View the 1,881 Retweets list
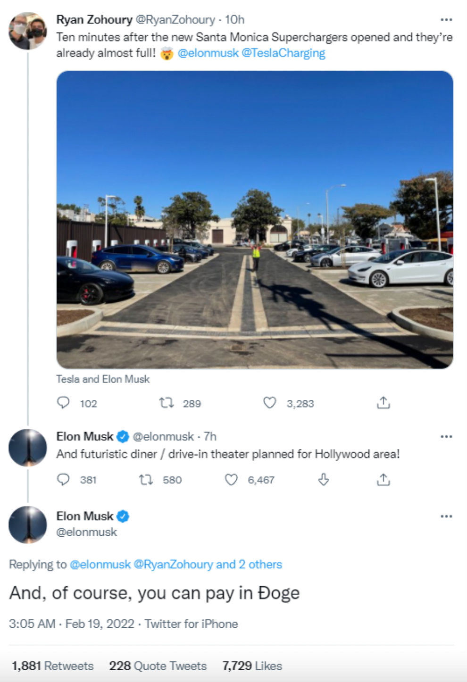Image resolution: width=467 pixels, height=682 pixels. (x=53, y=666)
